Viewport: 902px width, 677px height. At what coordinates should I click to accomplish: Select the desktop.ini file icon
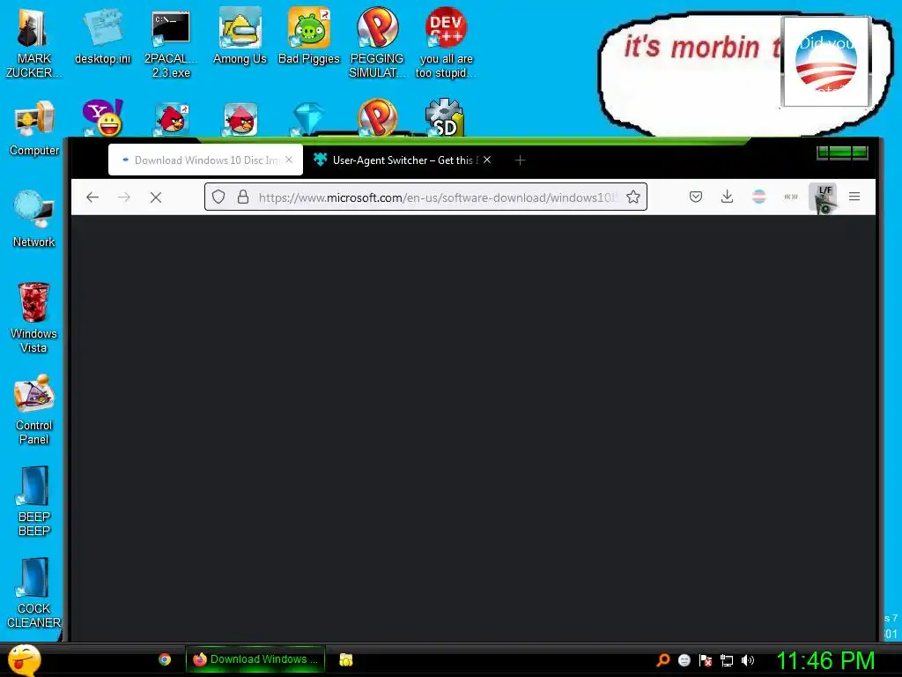pos(102,37)
